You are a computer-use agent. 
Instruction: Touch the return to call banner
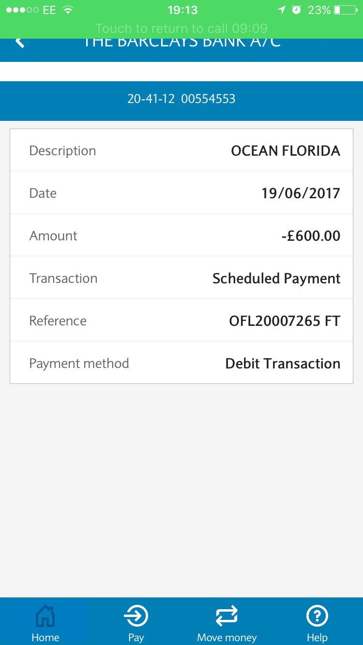point(181,28)
